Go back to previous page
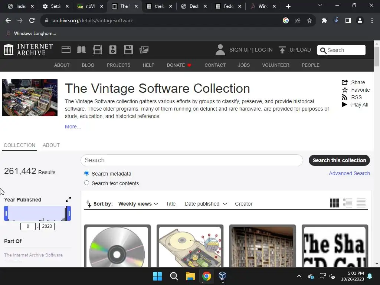The height and width of the screenshot is (285, 380). click(8, 21)
